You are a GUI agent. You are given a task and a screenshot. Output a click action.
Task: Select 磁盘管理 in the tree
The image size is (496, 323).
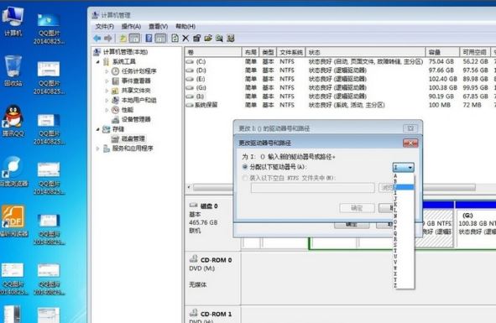tap(133, 138)
